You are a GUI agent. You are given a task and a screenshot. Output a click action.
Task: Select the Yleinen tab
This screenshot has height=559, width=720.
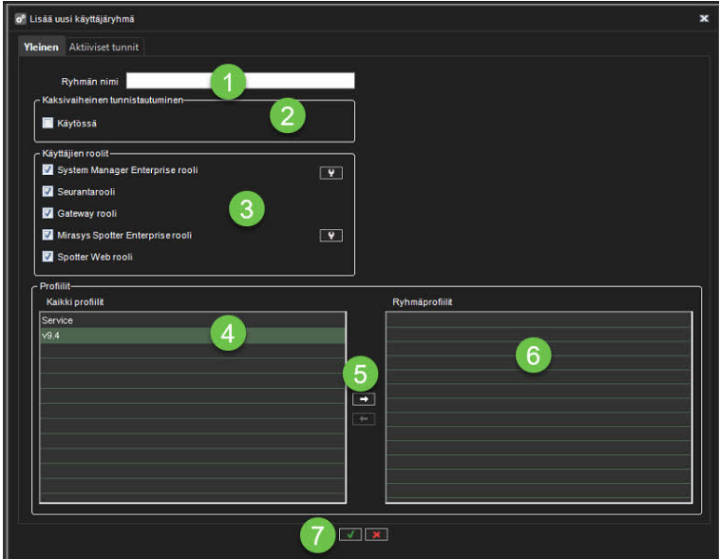point(41,47)
